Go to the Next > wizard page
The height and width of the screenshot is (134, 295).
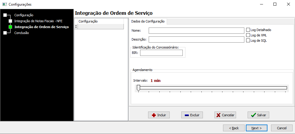pos(256,128)
